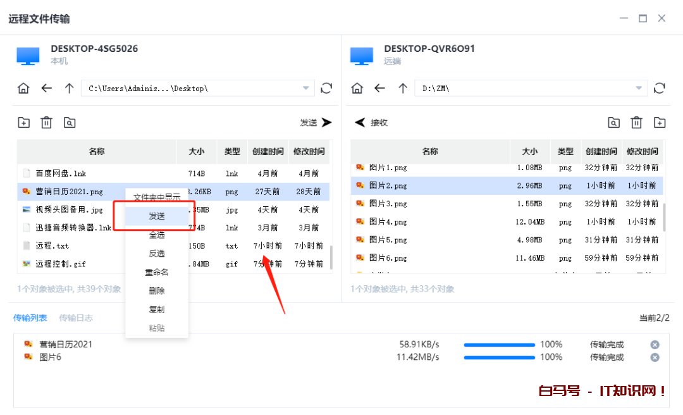Select 重命名 in the context menu
This screenshot has width=683, height=415.
tap(157, 272)
